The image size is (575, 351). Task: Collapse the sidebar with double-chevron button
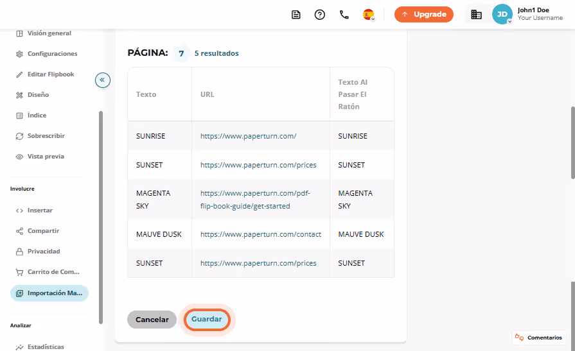tap(103, 80)
